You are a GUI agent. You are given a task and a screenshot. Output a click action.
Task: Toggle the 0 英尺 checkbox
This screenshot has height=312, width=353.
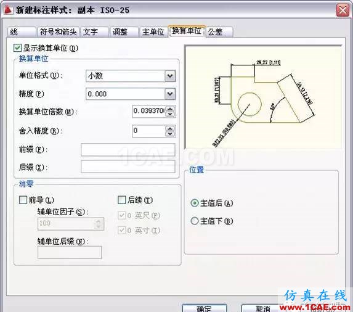(122, 216)
